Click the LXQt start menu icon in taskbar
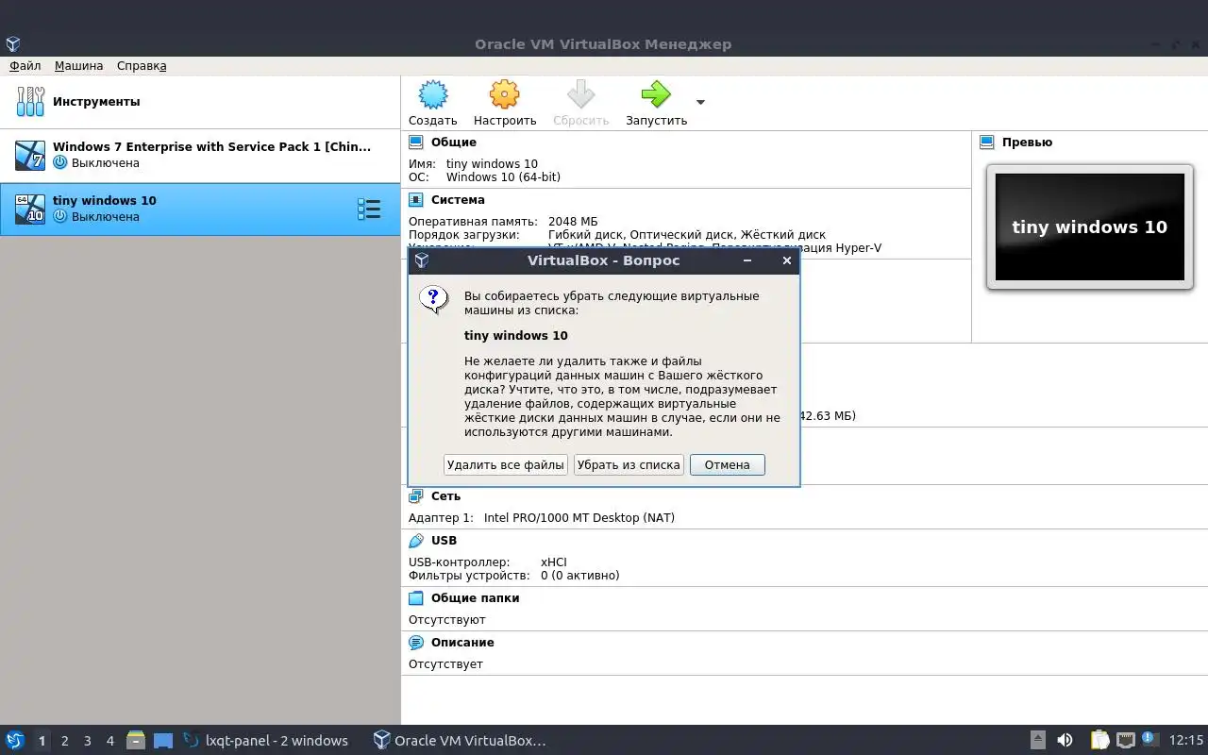 click(x=15, y=740)
